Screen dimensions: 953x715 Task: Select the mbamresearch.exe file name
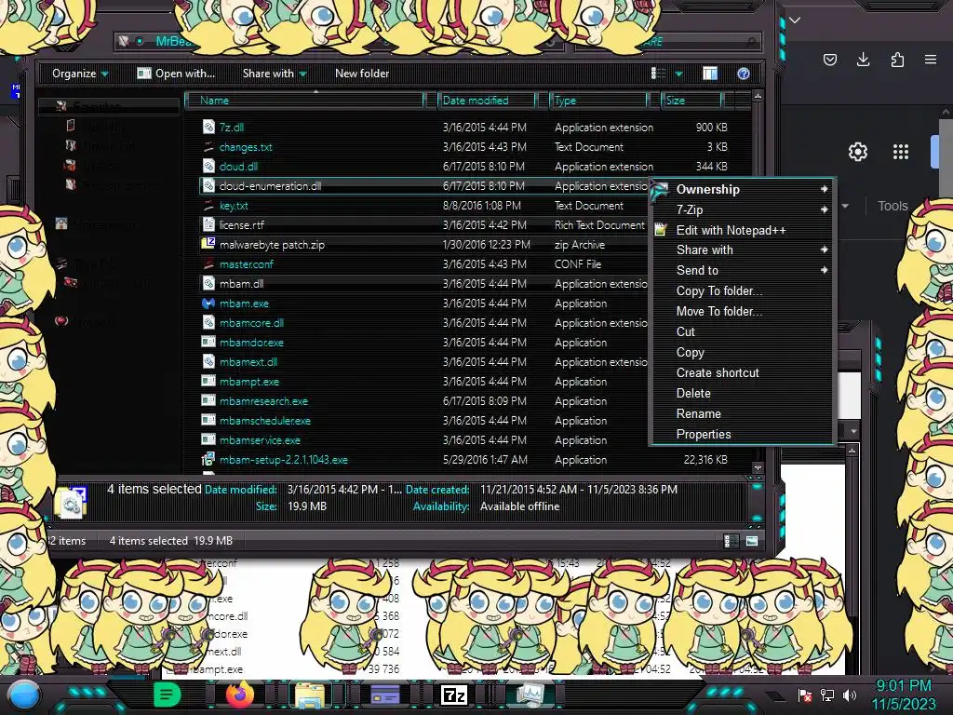tap(263, 401)
